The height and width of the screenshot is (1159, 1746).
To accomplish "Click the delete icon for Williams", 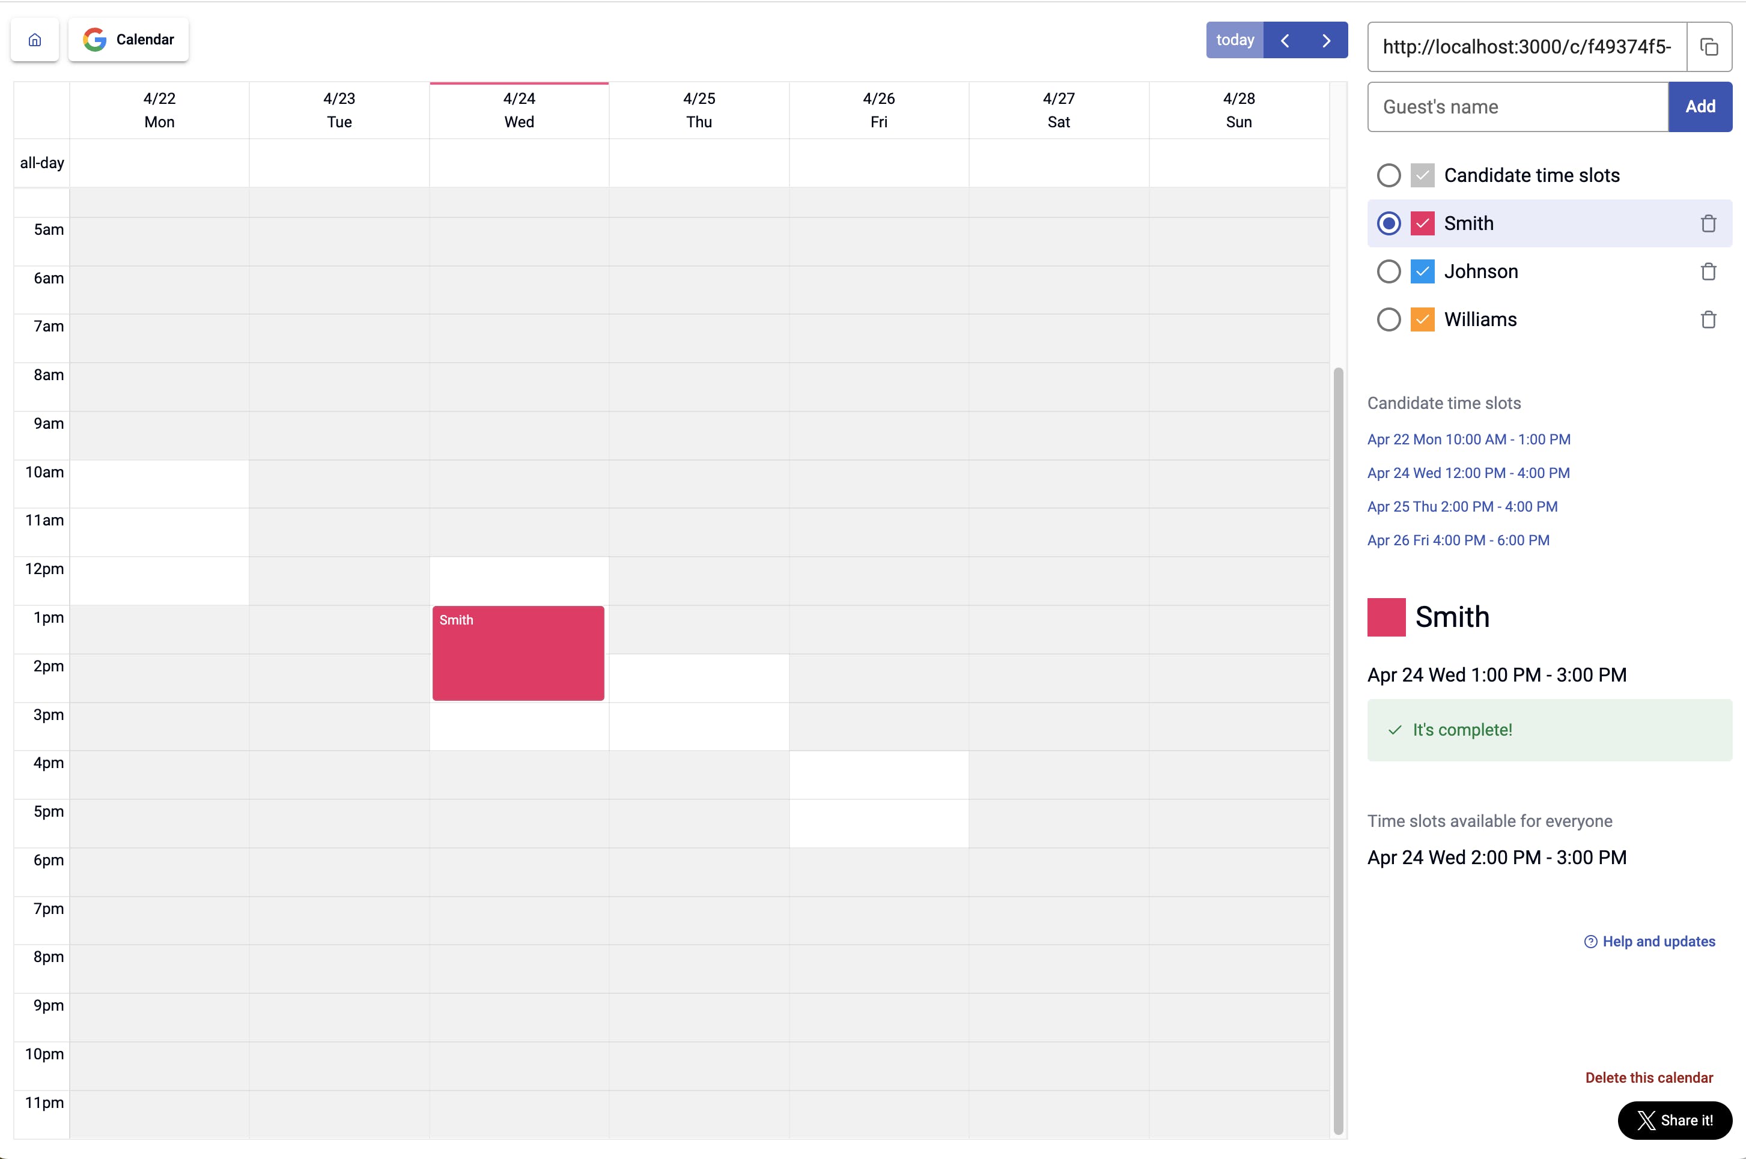I will (1710, 319).
